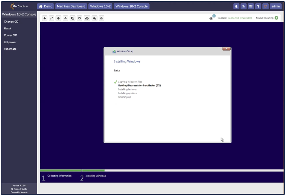The height and width of the screenshot is (195, 285).
Task: Click the eject CD toolbar icon
Action: (x=65, y=18)
